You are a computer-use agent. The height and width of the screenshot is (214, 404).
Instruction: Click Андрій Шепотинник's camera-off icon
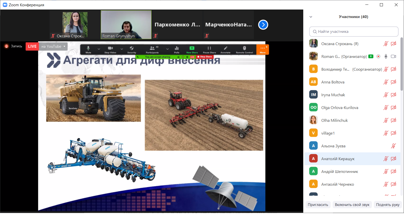[x=393, y=171]
